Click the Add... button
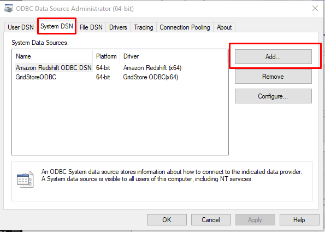325x232 pixels. click(273, 57)
